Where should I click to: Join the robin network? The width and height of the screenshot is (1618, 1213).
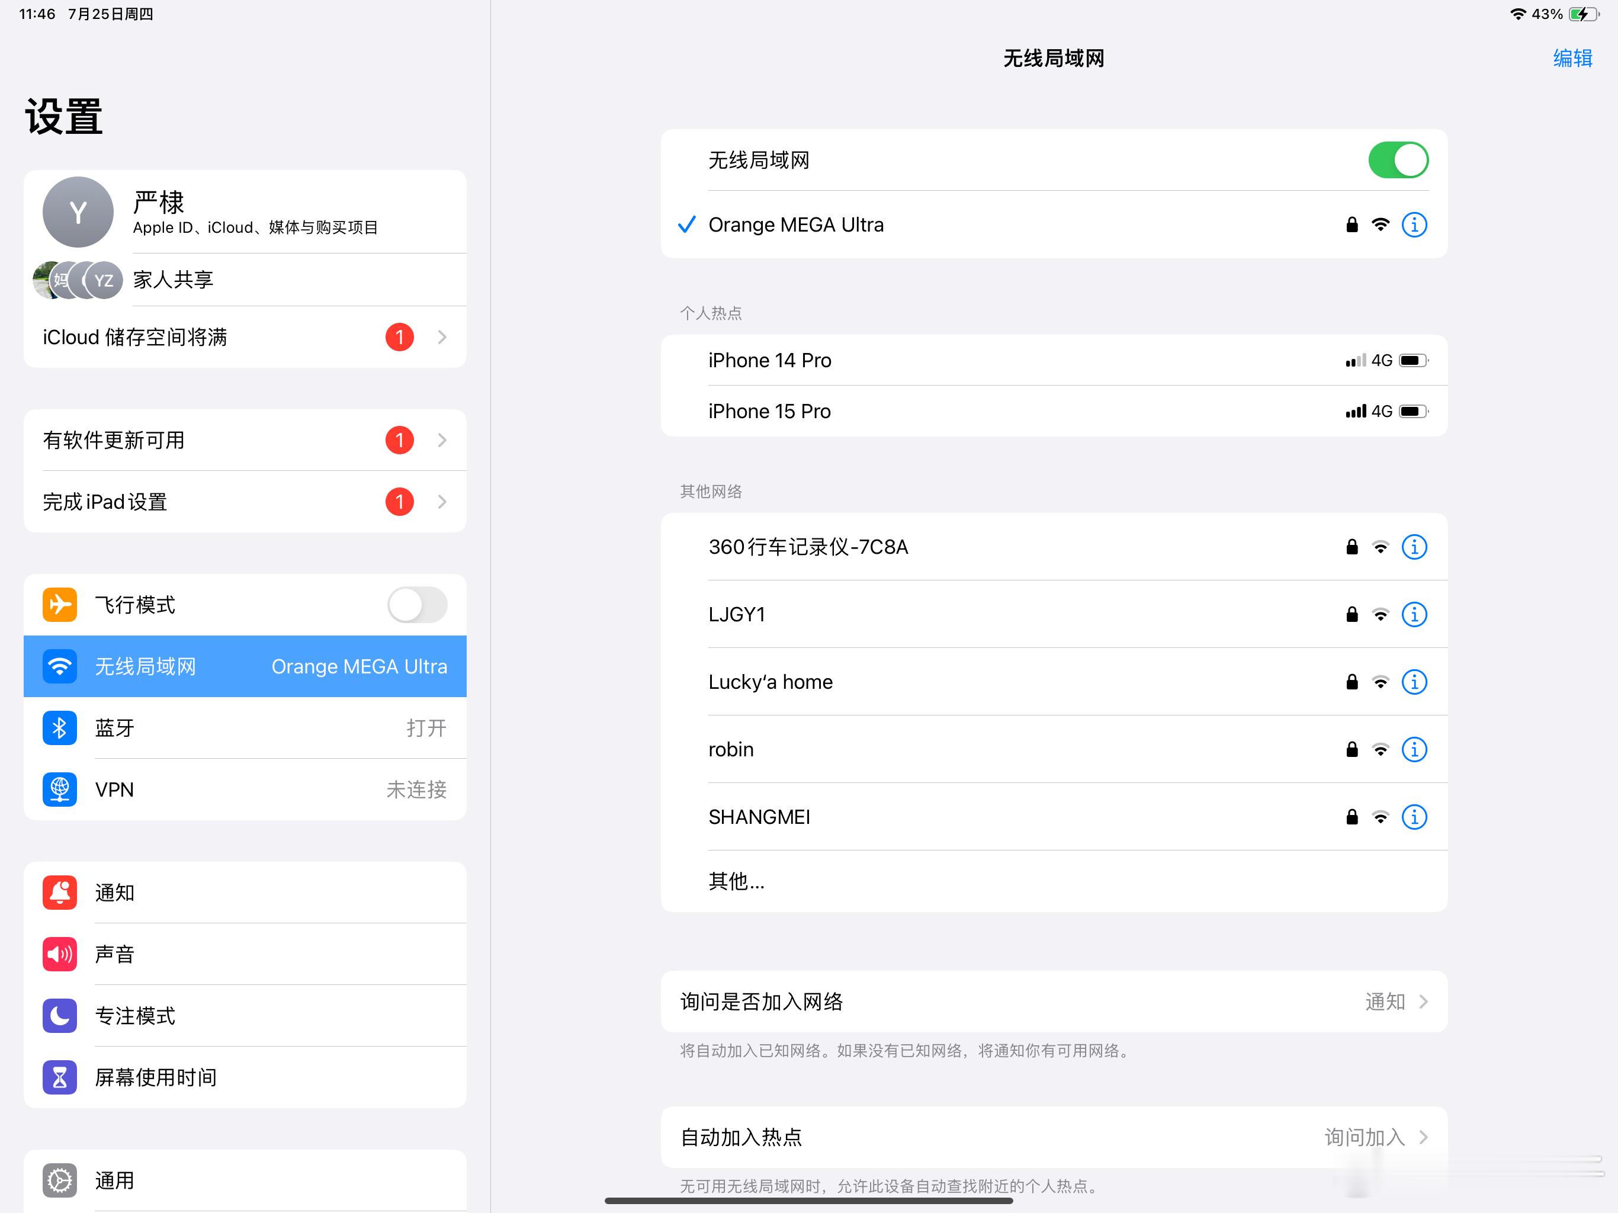1054,749
